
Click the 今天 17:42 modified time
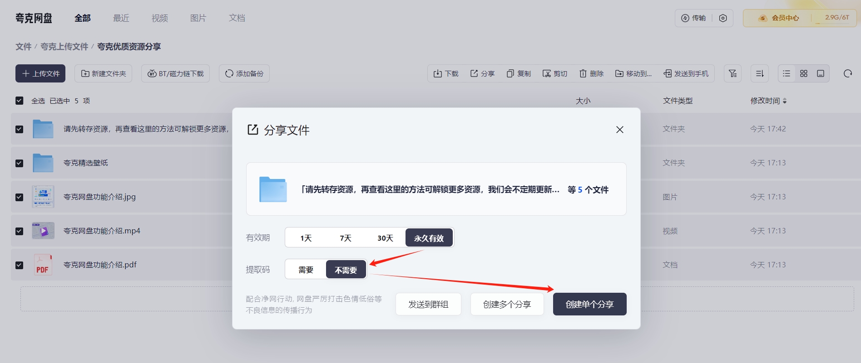coord(768,129)
